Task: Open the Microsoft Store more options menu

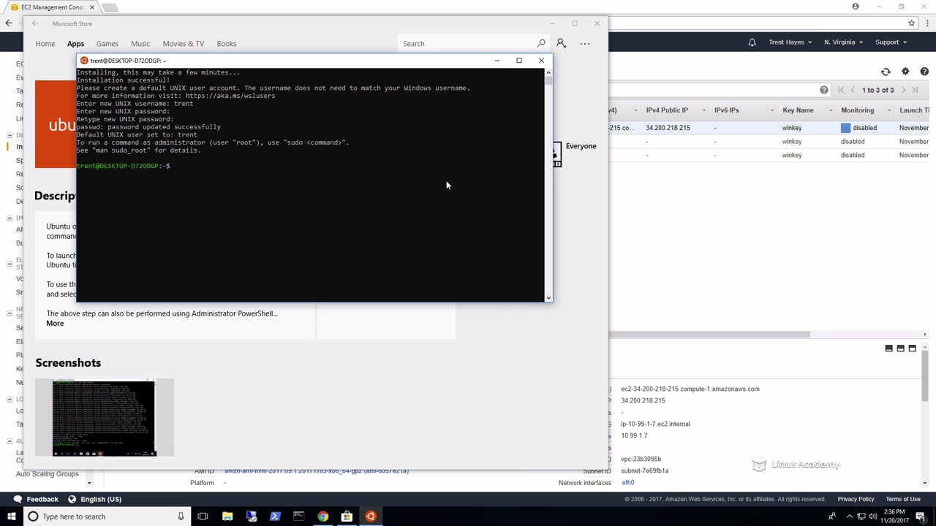Action: 585,44
